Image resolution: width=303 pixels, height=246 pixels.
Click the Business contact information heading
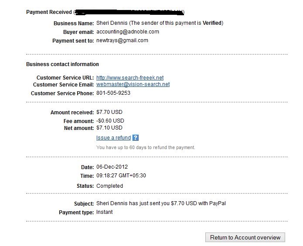[x=62, y=64]
